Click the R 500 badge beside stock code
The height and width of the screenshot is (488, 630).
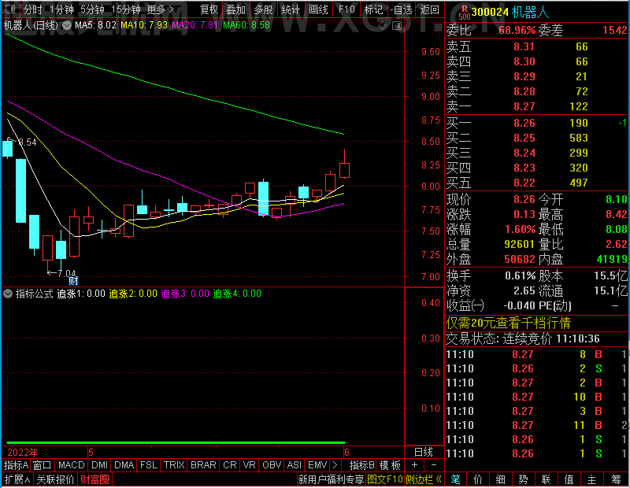(464, 13)
